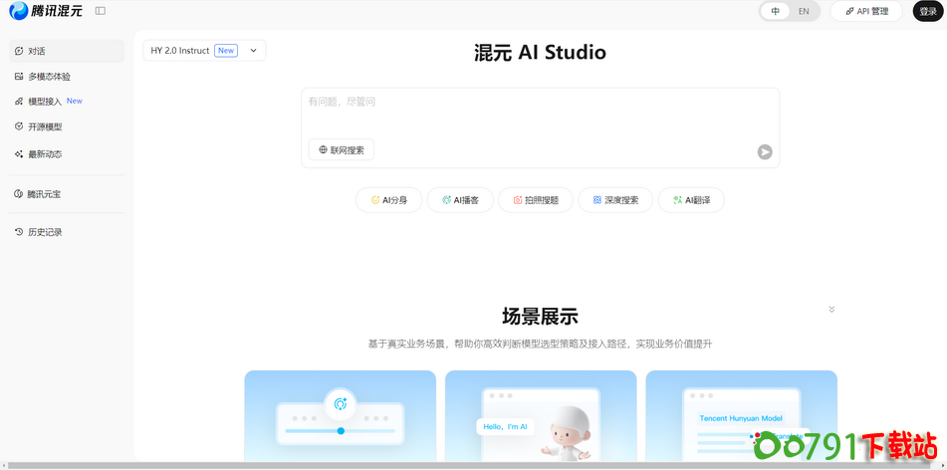Open 对话 in the sidebar
Screen dimensions: 947x470
pyautogui.click(x=67, y=52)
